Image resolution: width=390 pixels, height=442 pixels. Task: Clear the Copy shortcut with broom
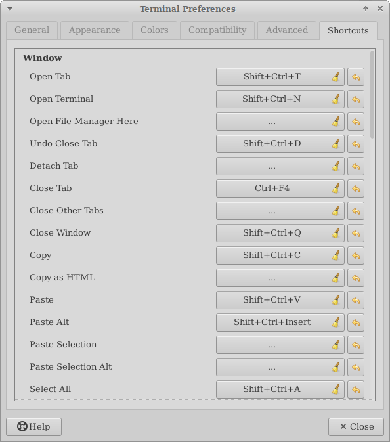point(336,255)
